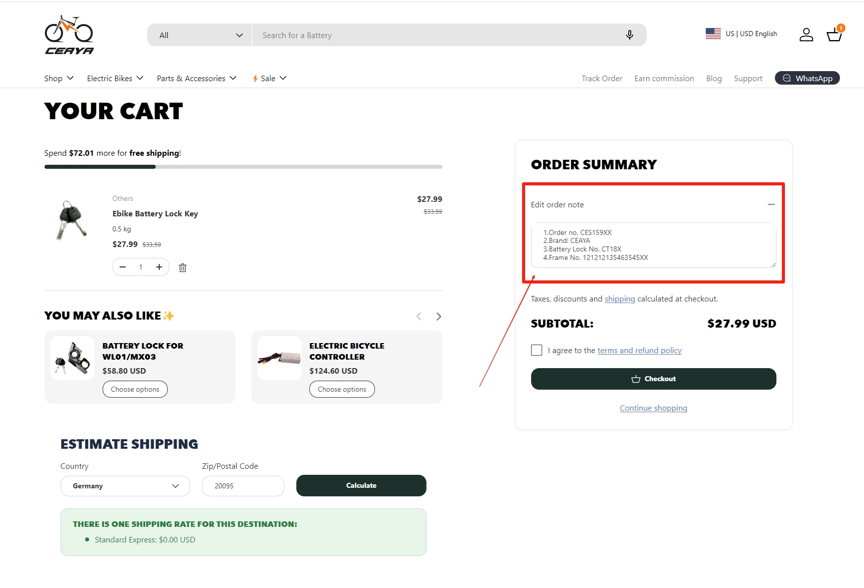Click the CEAYA bike logo

coord(69,35)
